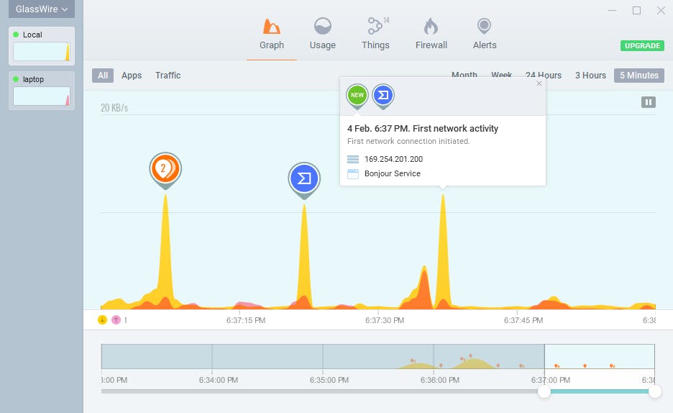
Task: Open the Graph view icon
Action: pyautogui.click(x=271, y=27)
